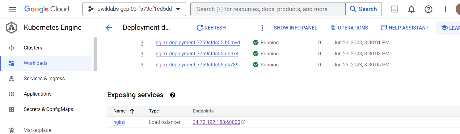Image resolution: width=460 pixels, height=134 pixels.
Task: Open revision 3 link in nk789 row
Action: coord(142,65)
